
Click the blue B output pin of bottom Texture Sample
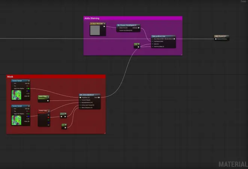[x=29, y=116]
